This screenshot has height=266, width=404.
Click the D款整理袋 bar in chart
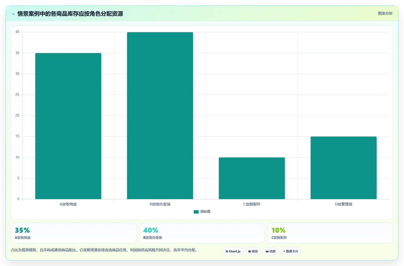pyautogui.click(x=343, y=168)
